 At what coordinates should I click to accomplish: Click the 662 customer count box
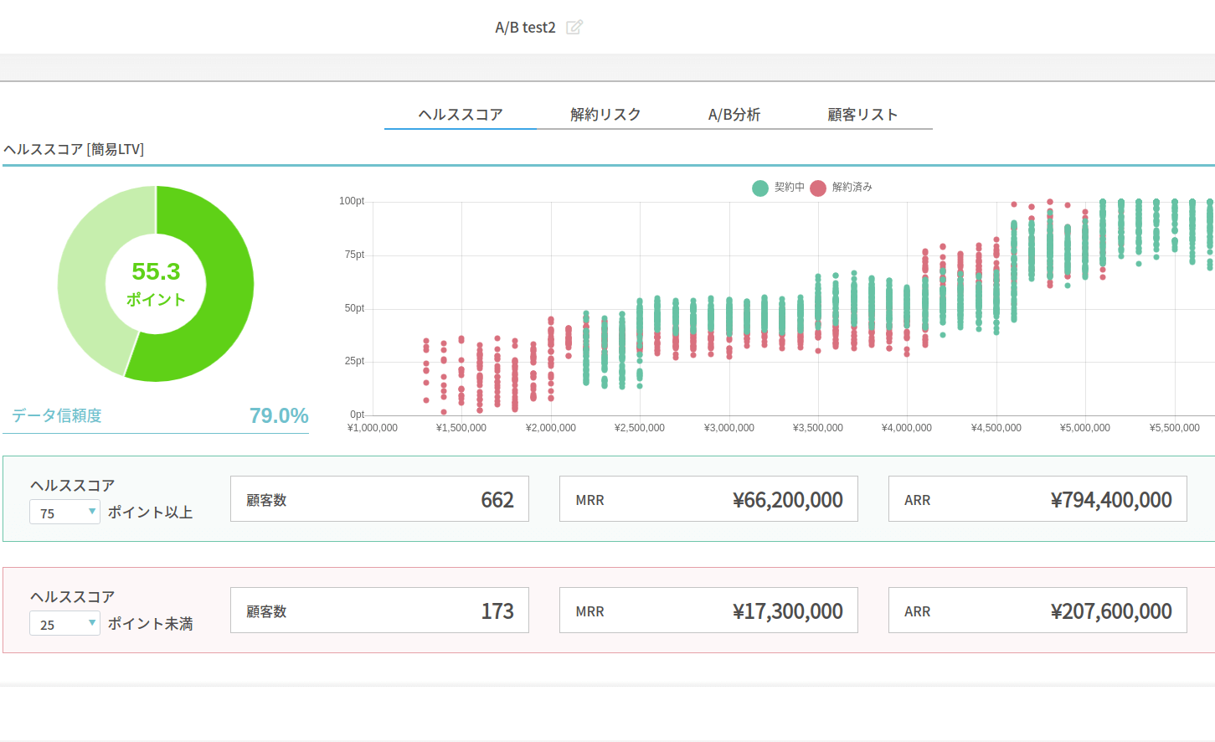coord(379,499)
